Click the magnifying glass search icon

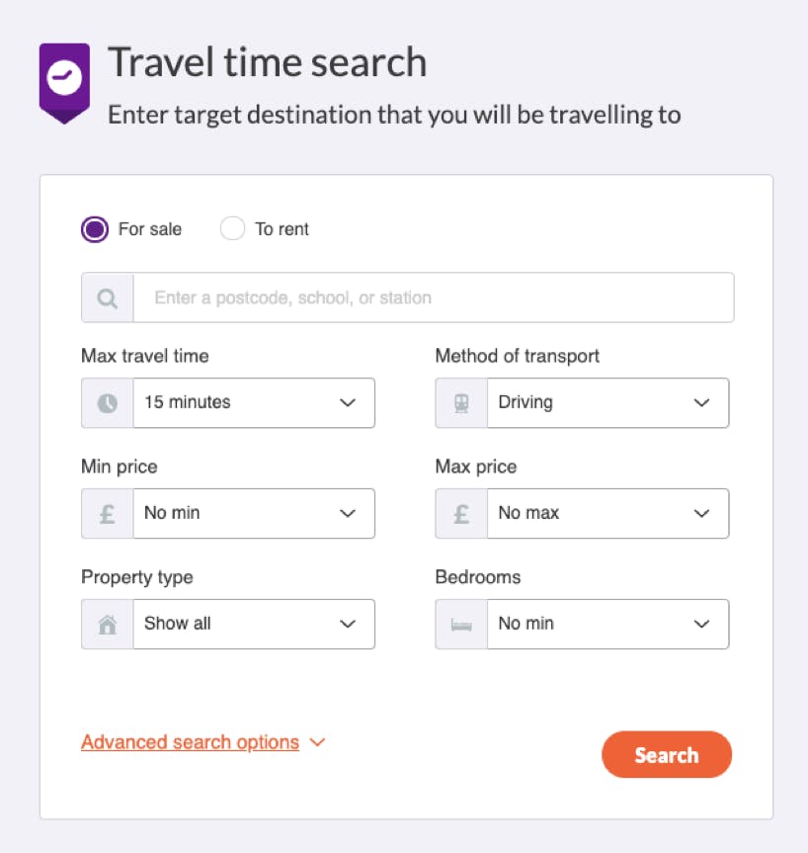[x=106, y=298]
